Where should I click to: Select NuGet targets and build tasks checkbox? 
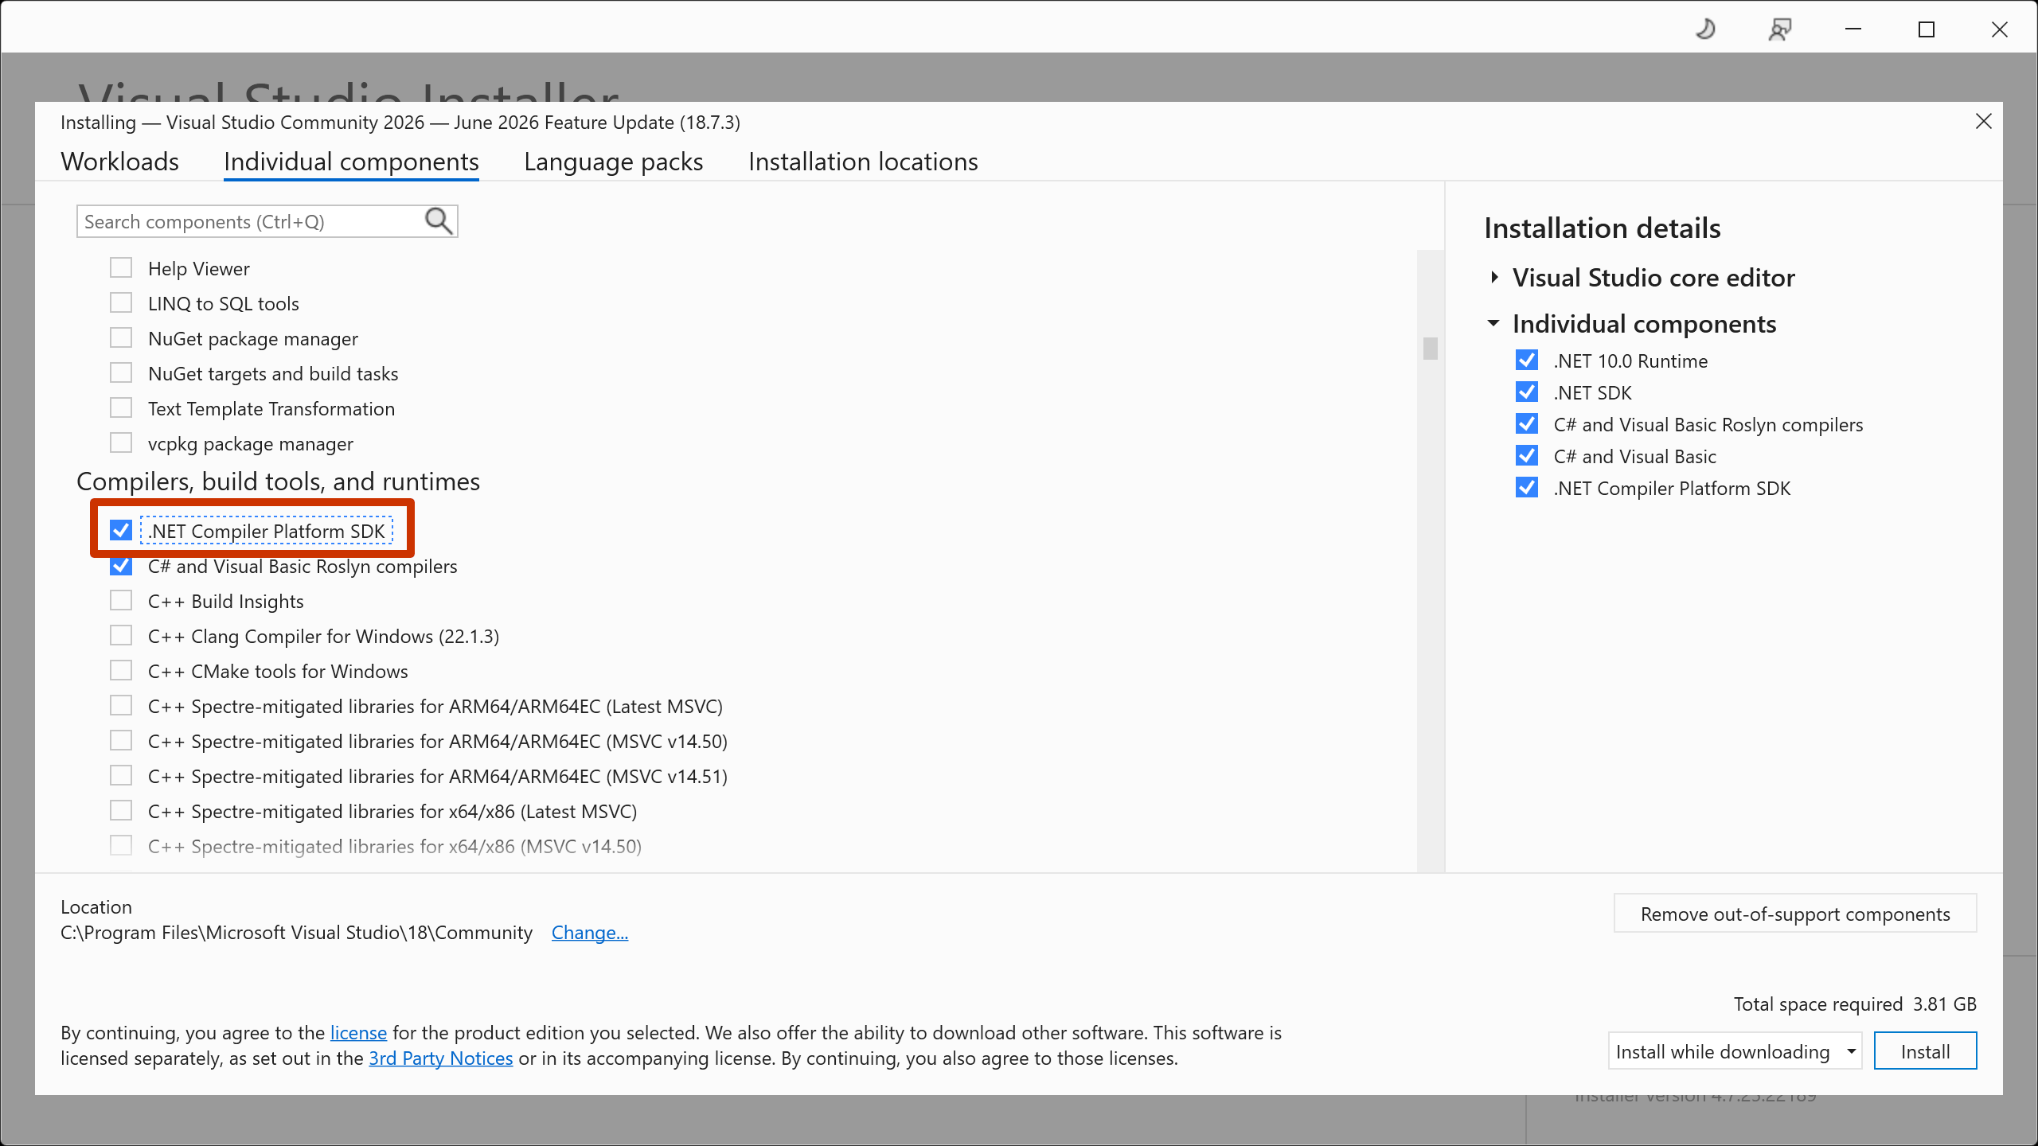pyautogui.click(x=121, y=373)
